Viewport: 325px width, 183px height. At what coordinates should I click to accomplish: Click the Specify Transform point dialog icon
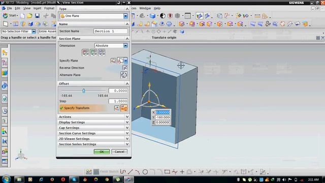click(x=117, y=108)
